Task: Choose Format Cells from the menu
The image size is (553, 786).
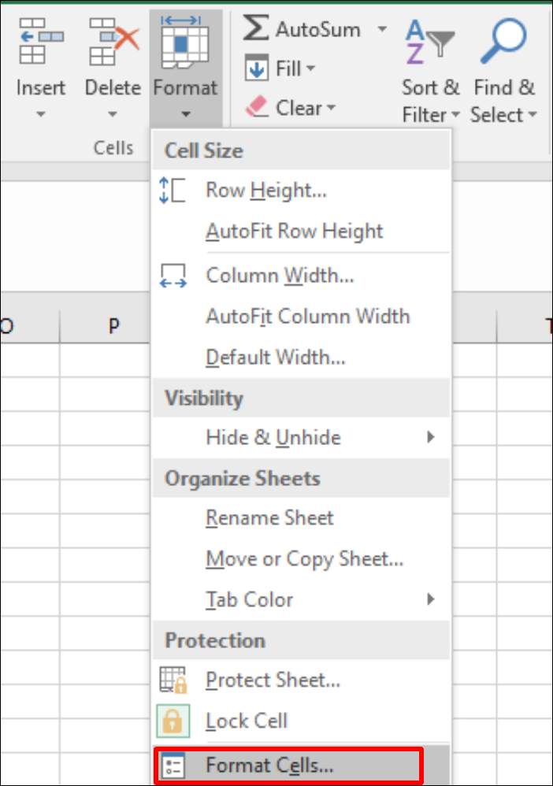Action: [x=269, y=765]
